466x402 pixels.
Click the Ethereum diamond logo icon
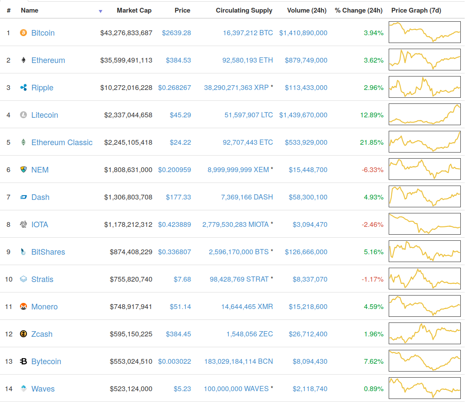tap(23, 60)
